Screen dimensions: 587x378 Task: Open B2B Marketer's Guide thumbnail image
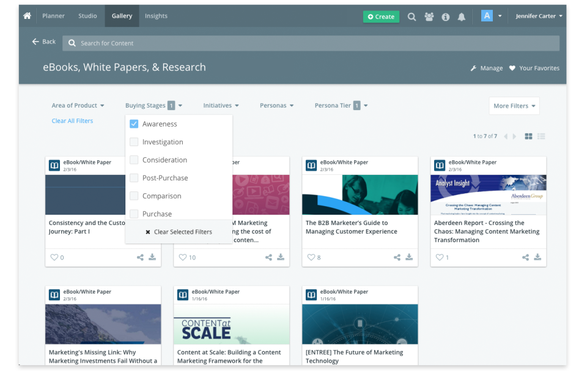(360, 195)
